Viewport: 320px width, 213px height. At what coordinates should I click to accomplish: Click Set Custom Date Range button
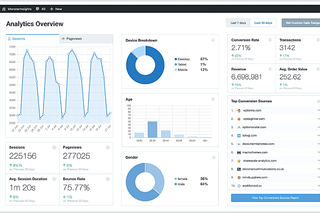click(301, 23)
